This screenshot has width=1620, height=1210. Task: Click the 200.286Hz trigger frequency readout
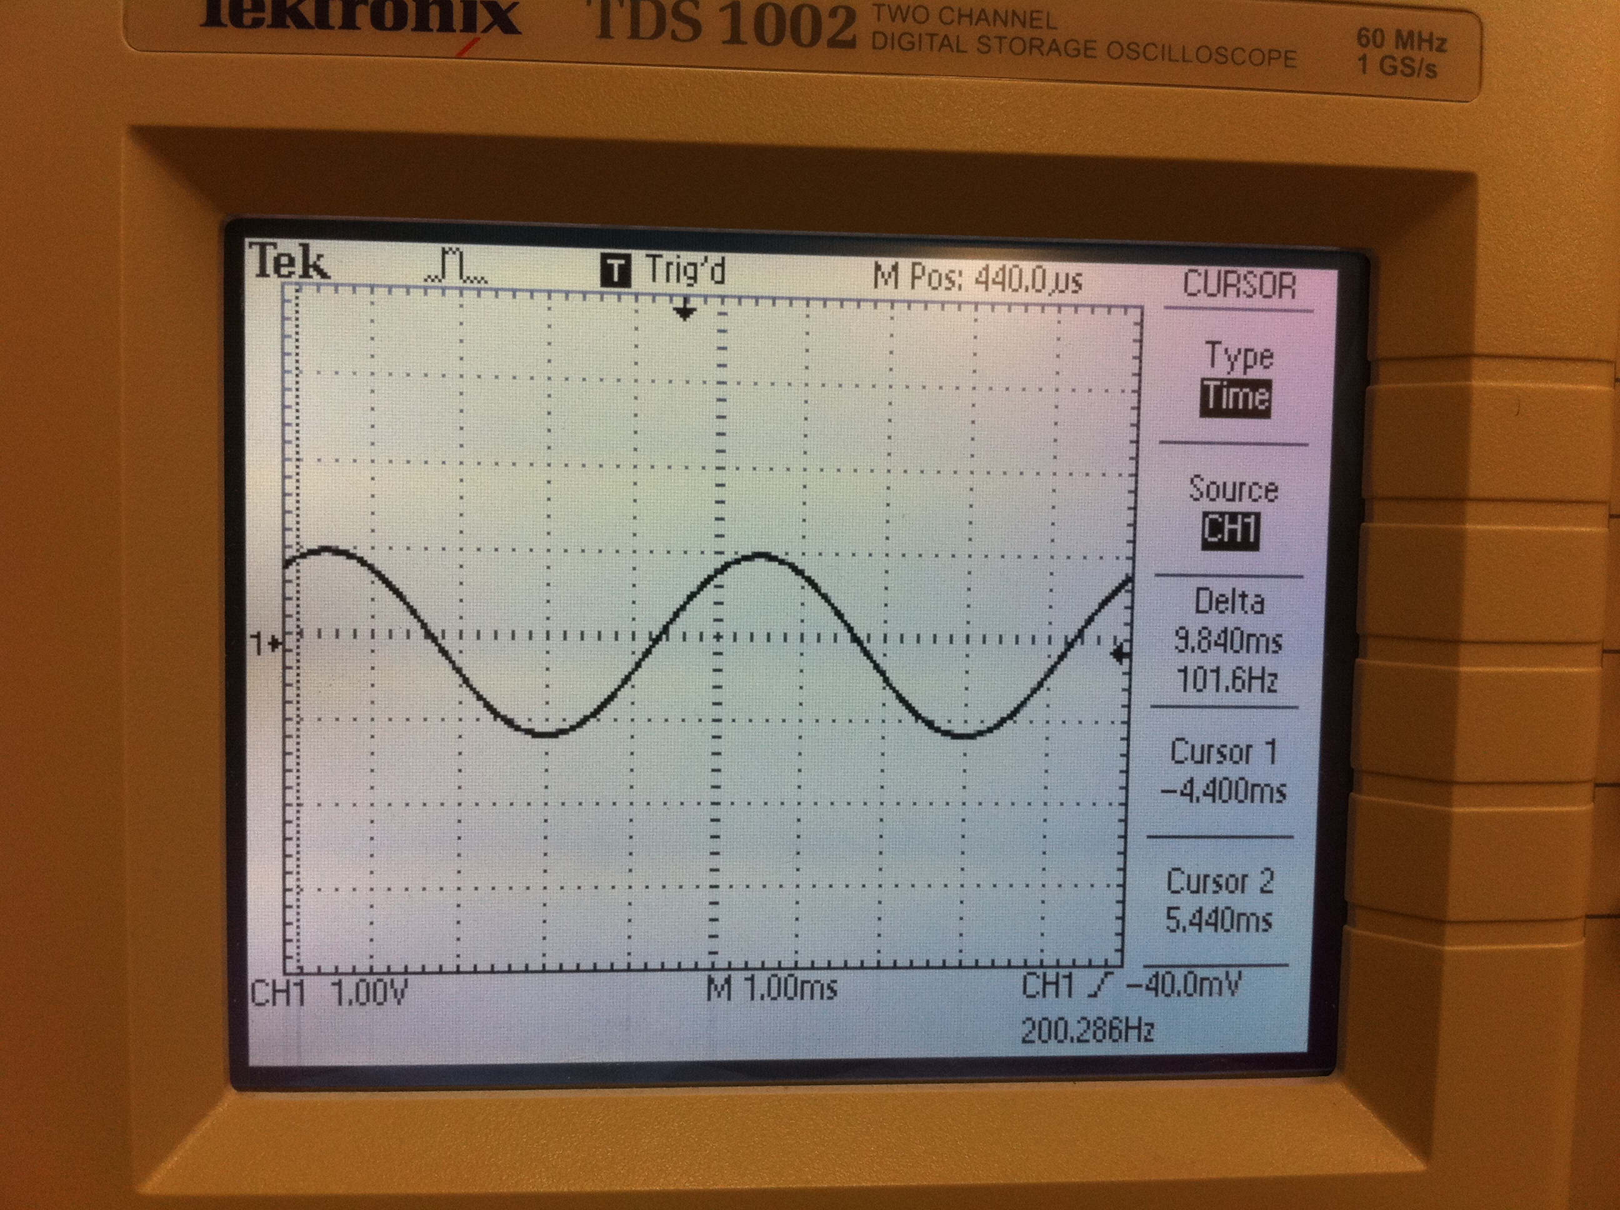click(x=1087, y=1031)
